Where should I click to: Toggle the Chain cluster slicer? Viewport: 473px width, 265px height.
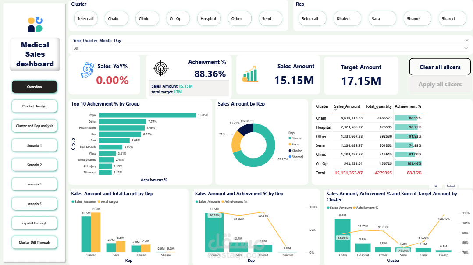click(x=116, y=18)
